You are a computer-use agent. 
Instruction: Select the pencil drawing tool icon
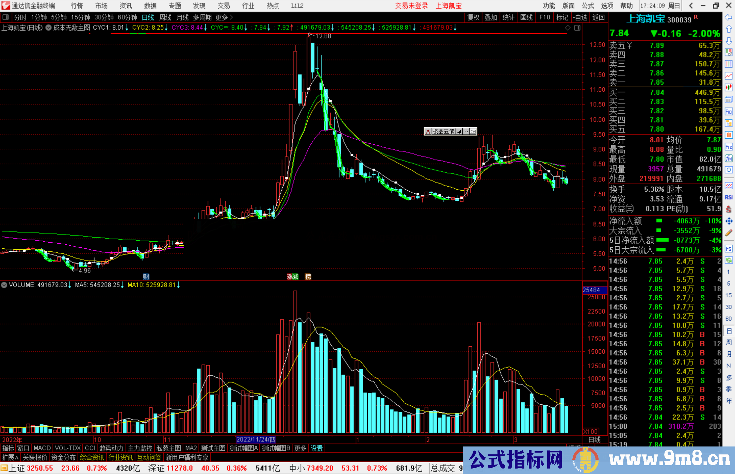coord(729,233)
